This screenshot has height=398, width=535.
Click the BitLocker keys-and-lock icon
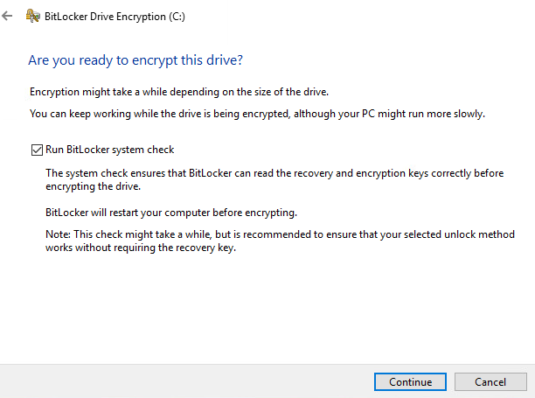tap(32, 16)
